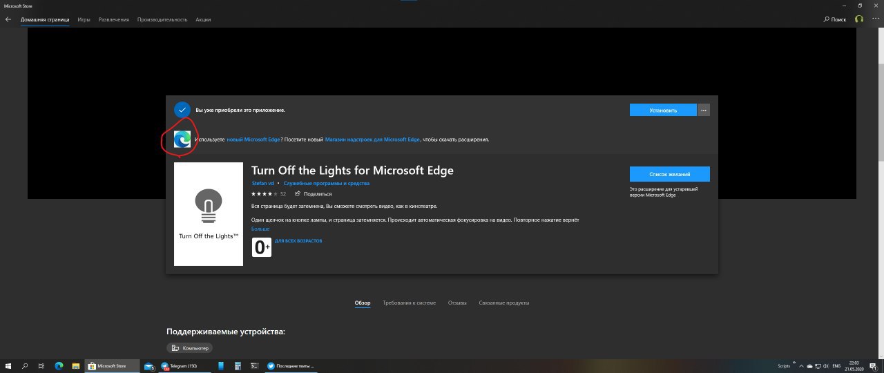Click Microsoft Store taskbar button
Screen dimensions: 884x373
110,366
